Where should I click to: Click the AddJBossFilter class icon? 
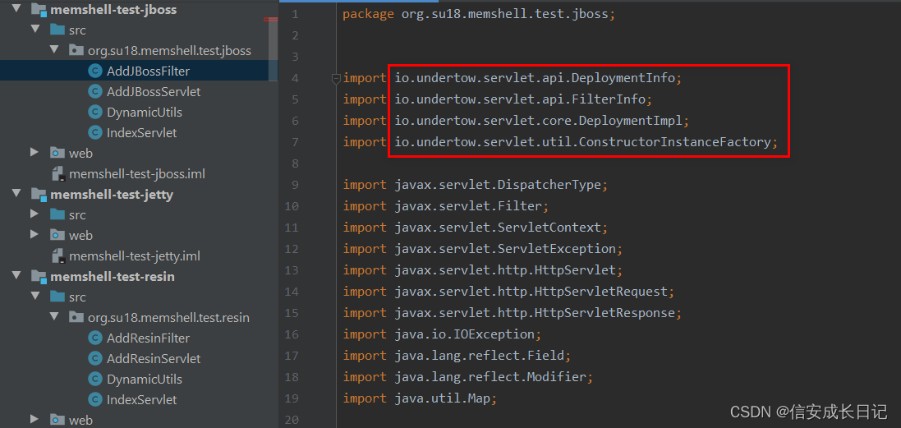coord(95,71)
